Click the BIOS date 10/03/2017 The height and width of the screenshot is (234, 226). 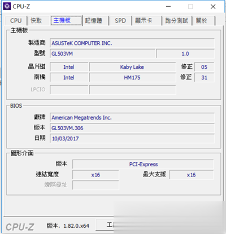tap(132, 139)
